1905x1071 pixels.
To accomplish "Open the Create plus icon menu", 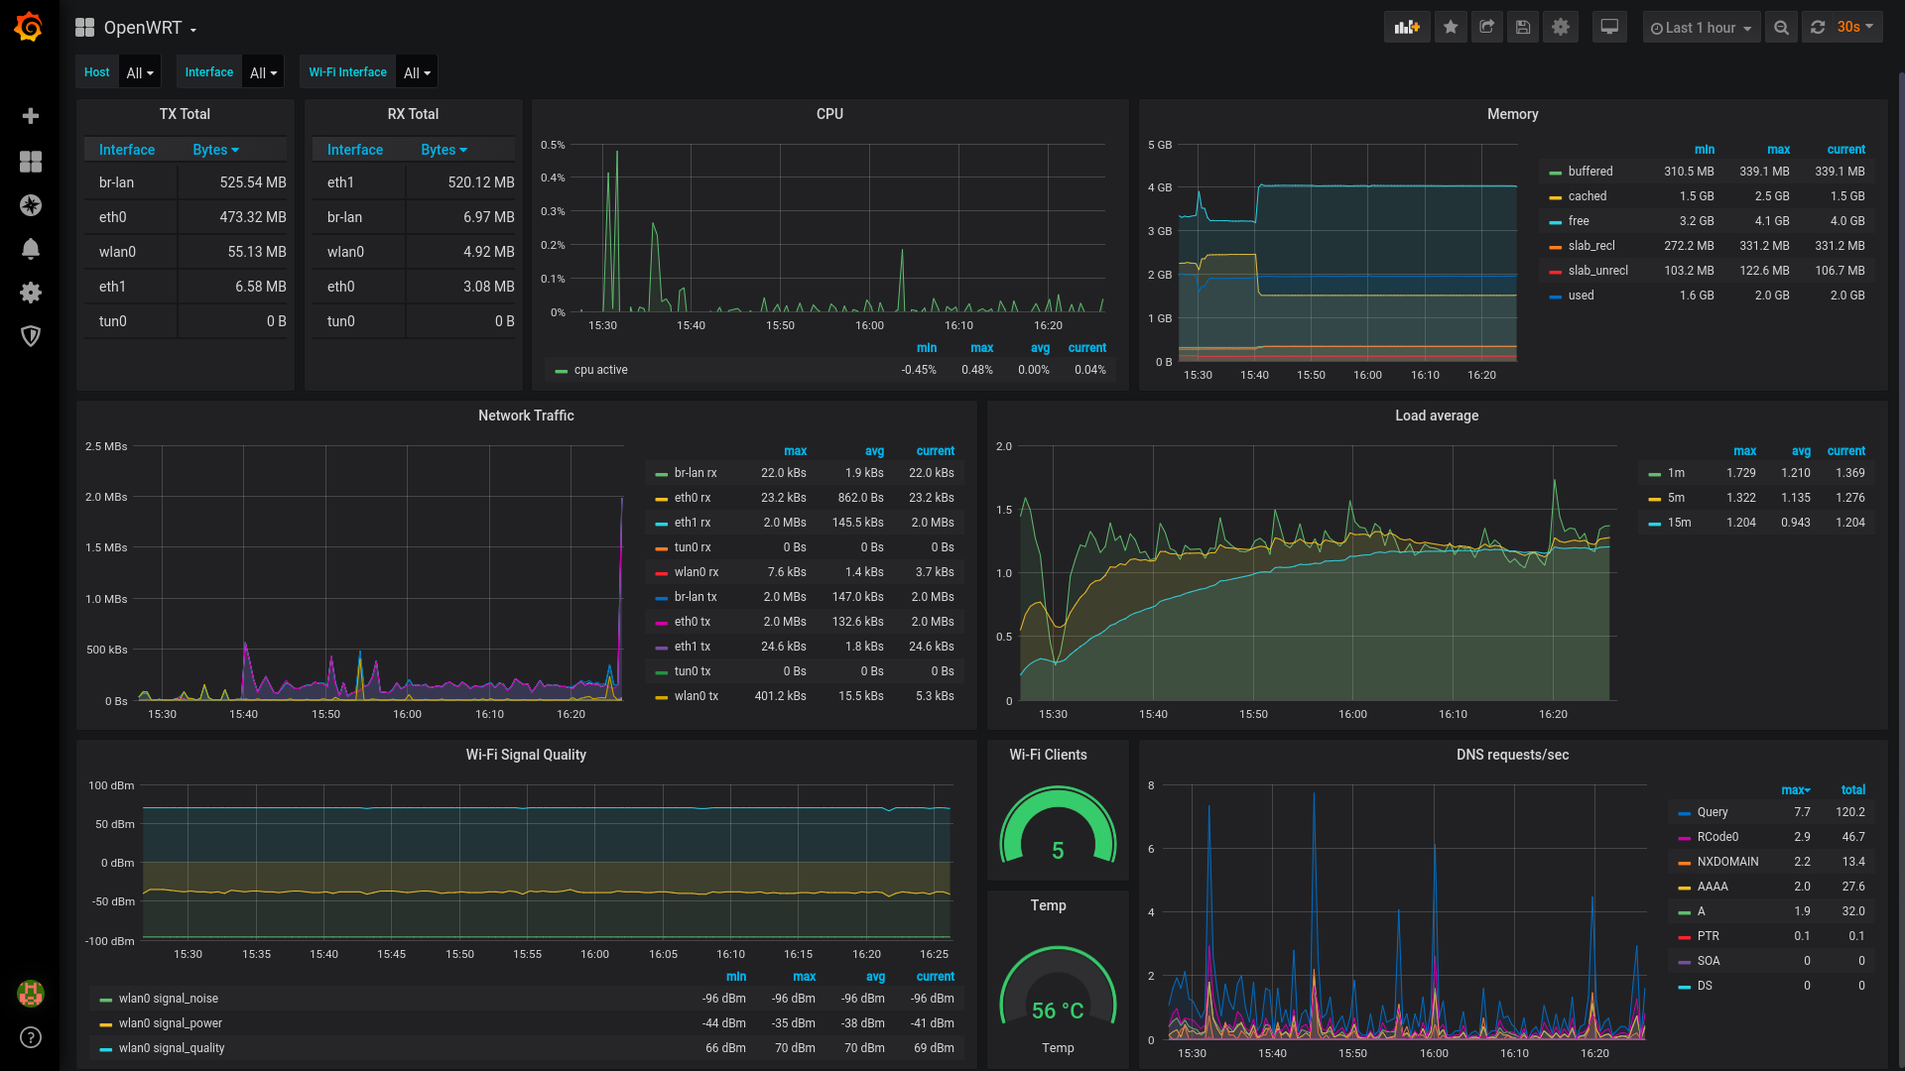I will coord(31,116).
